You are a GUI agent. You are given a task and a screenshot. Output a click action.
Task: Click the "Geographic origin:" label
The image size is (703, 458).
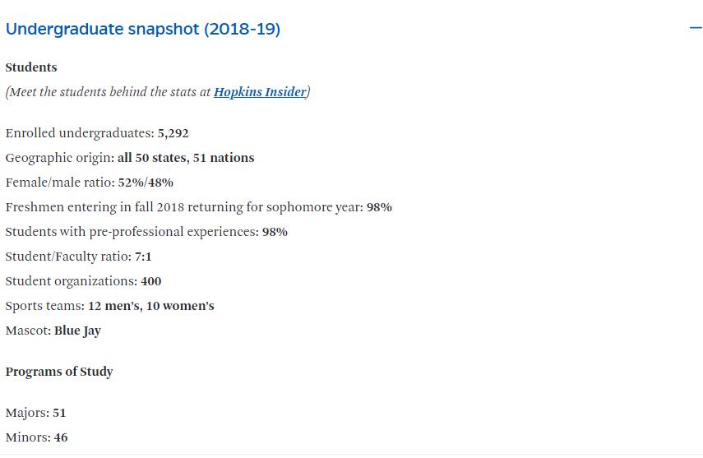59,158
